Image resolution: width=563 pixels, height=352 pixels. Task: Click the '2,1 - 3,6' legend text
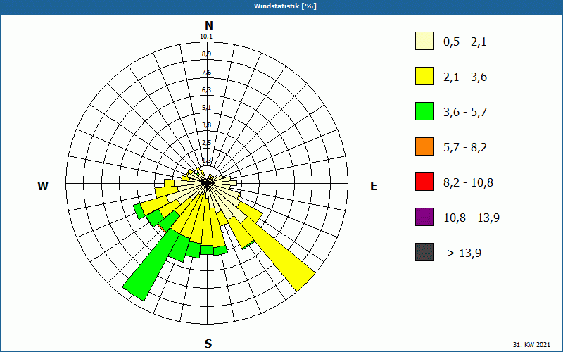point(465,77)
